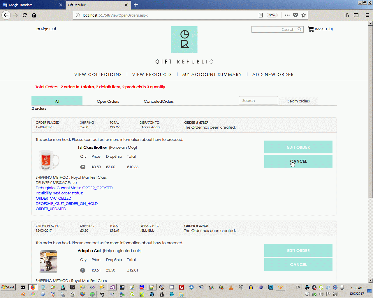
Task: Click the magnifier in site search
Action: (x=299, y=29)
